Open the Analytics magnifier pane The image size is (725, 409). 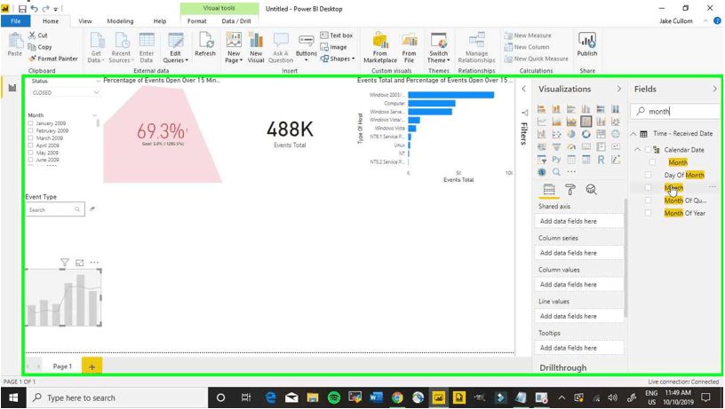(x=591, y=189)
